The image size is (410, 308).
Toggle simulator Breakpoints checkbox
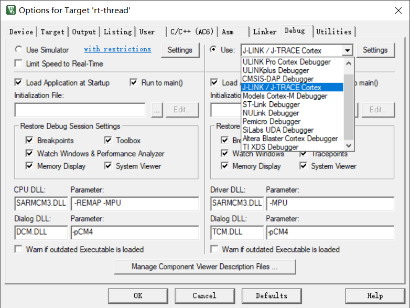[29, 140]
